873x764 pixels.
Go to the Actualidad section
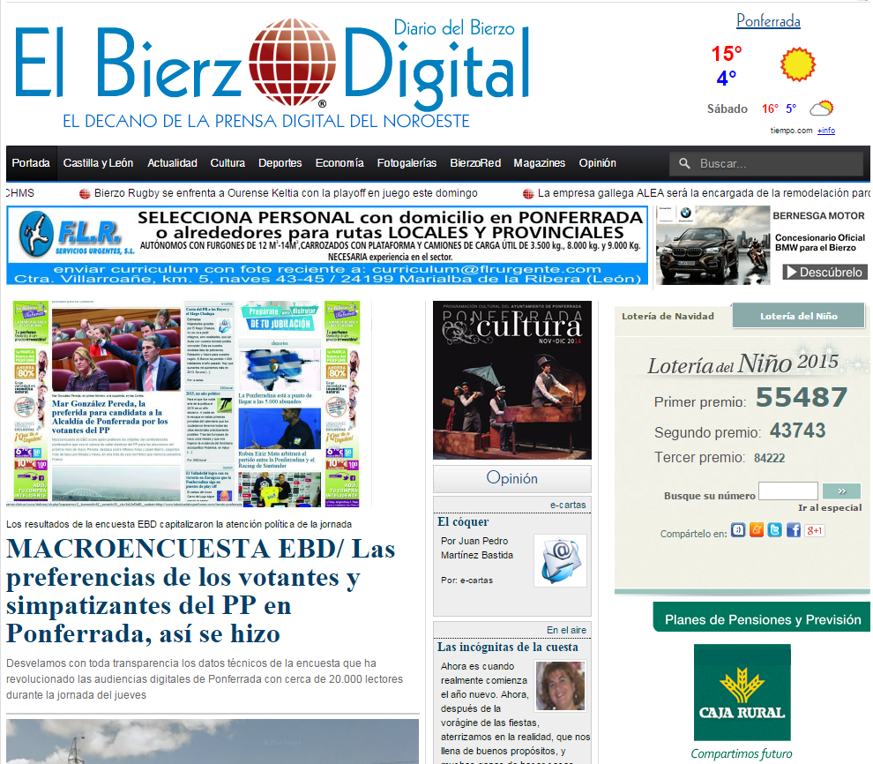pos(172,163)
